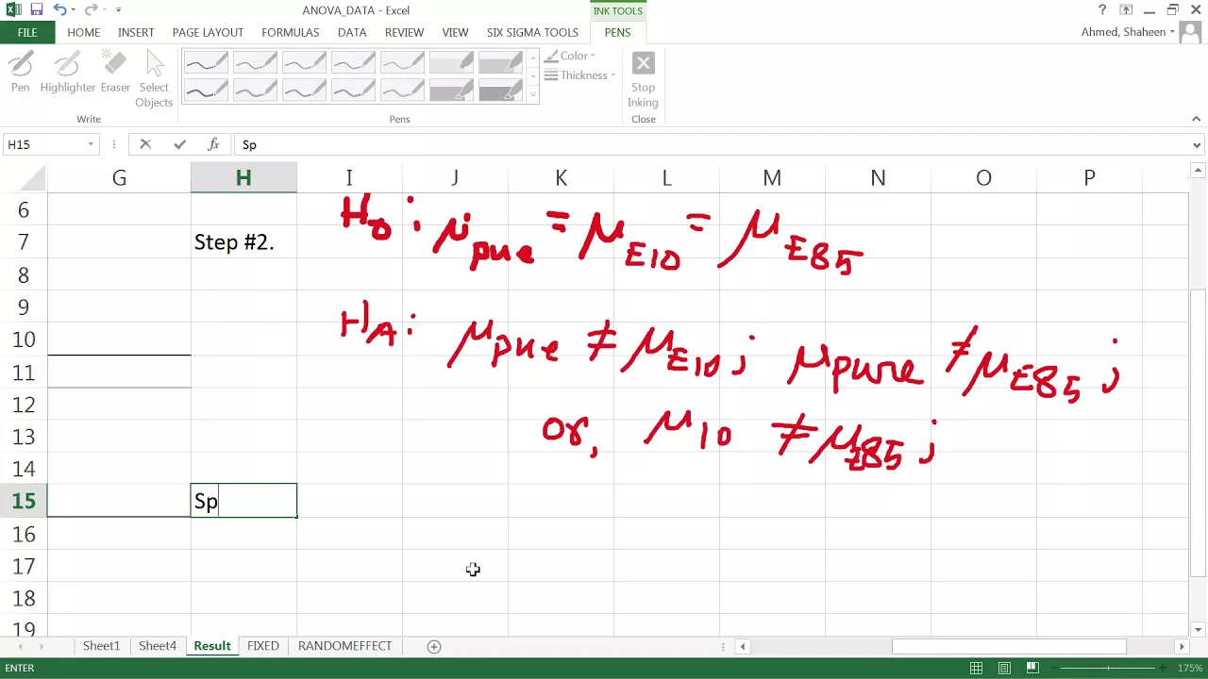The height and width of the screenshot is (679, 1208).
Task: Select first pen style in gallery
Action: coord(206,63)
